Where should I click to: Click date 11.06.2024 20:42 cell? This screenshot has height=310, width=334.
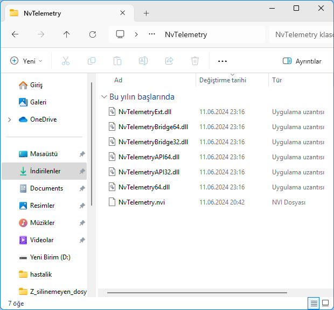[x=222, y=202]
